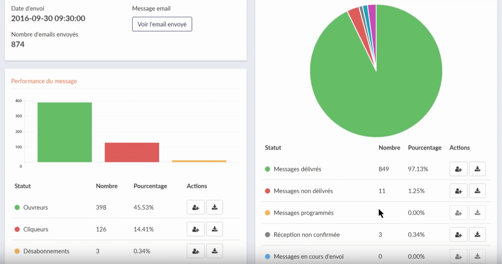Download the Ouvreurs list
Screen dimensions: 502x264
point(215,207)
